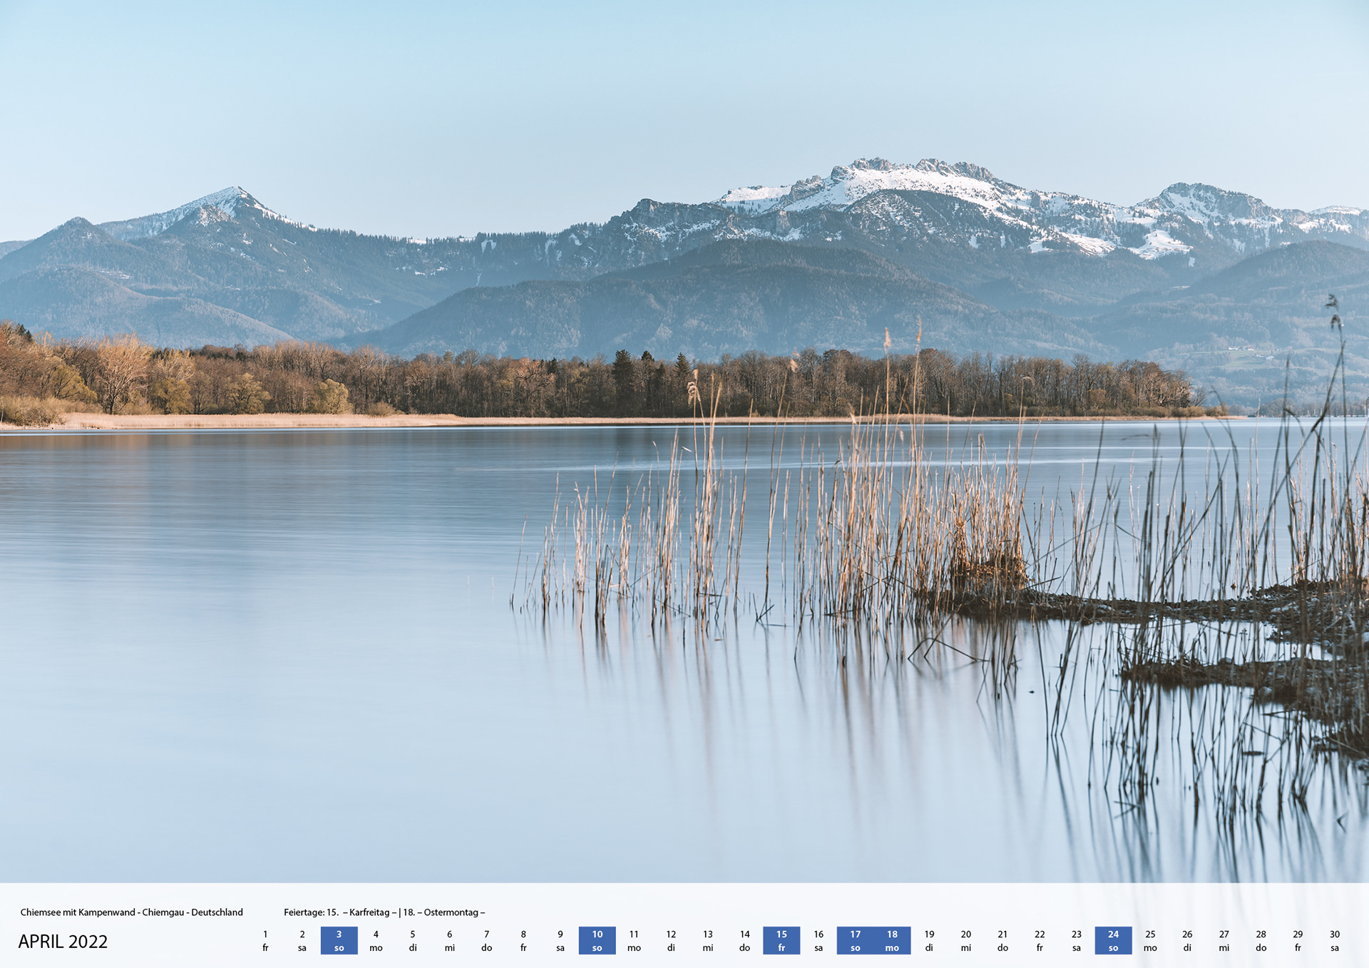Click the "Feiertage:" label
Viewport: 1369px width, 968px height.
(x=304, y=912)
